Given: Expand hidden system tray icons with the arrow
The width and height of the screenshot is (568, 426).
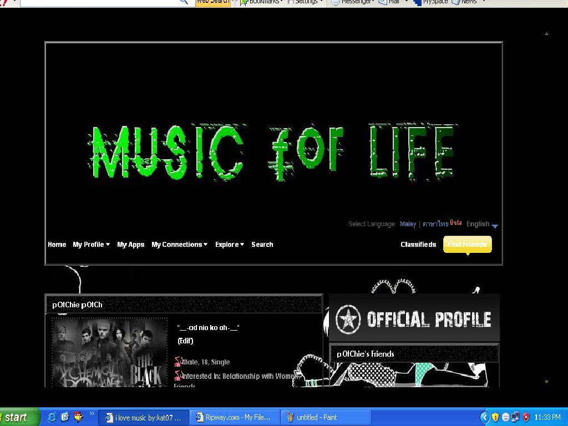Looking at the screenshot, I should [485, 417].
